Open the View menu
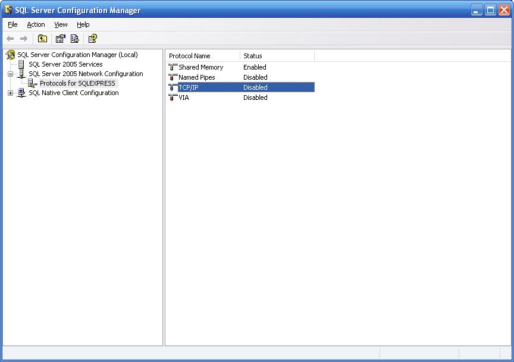 (61, 24)
